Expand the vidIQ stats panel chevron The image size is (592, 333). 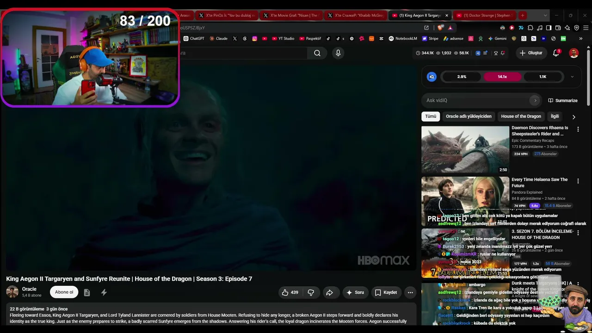point(572,77)
